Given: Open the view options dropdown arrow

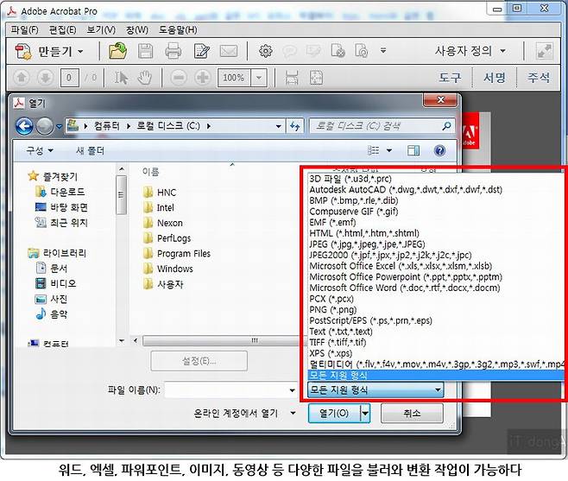Looking at the screenshot, I should [389, 150].
